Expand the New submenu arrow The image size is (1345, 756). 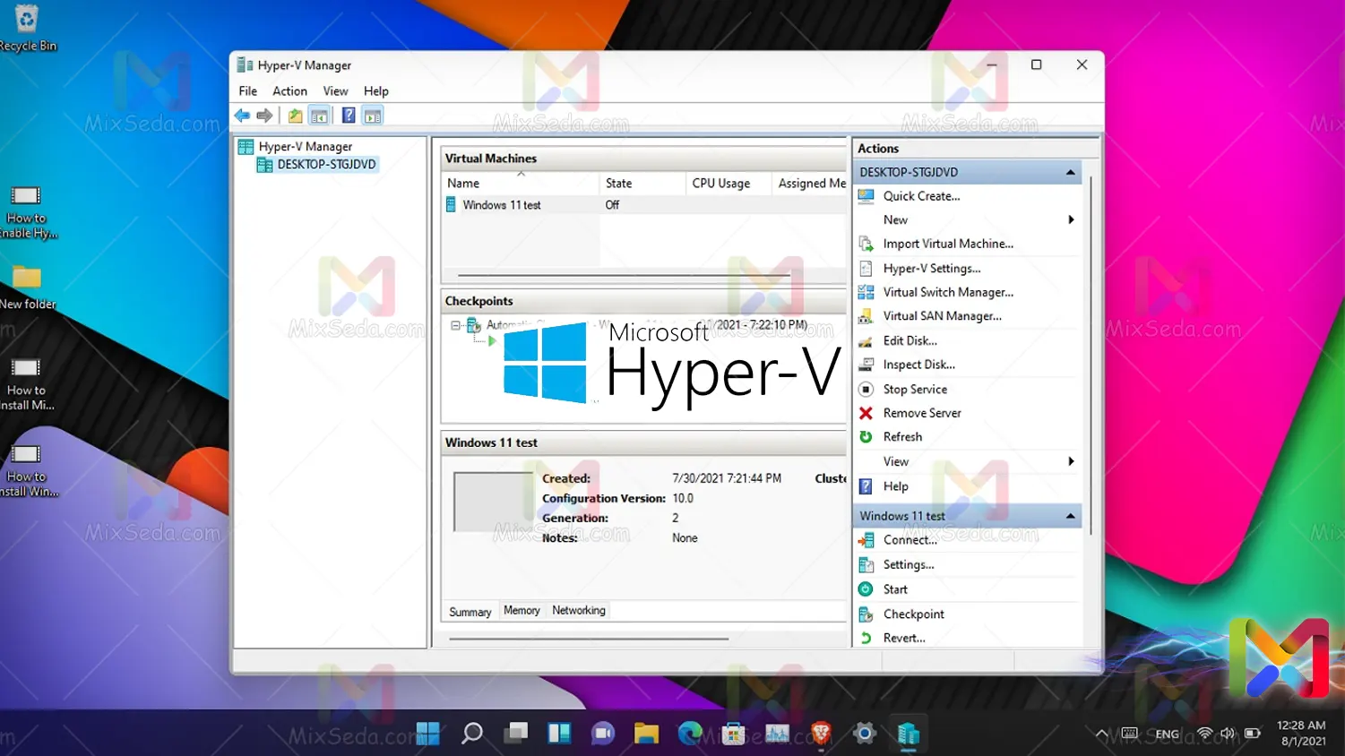point(1071,220)
